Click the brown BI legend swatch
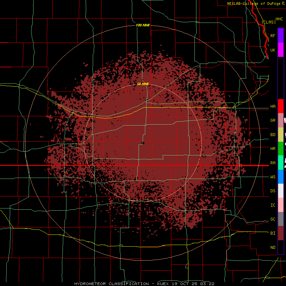This screenshot has height=286, width=286. [x=281, y=233]
